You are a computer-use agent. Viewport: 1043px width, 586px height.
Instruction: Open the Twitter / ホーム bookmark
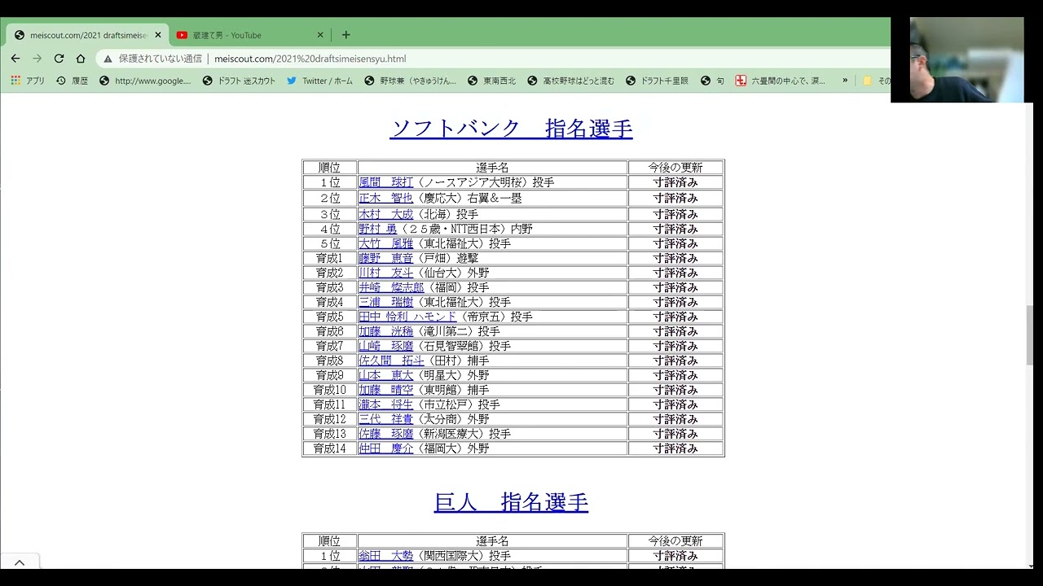click(x=319, y=81)
